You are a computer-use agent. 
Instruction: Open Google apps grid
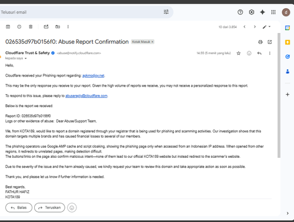pyautogui.click(x=273, y=12)
